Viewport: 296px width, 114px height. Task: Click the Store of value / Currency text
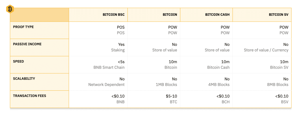coord(266,50)
